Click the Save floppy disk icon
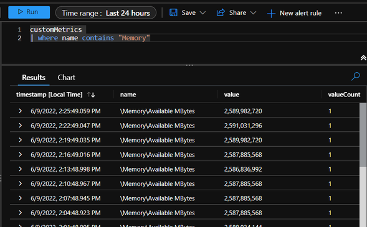This screenshot has width=367, height=227. tap(173, 12)
